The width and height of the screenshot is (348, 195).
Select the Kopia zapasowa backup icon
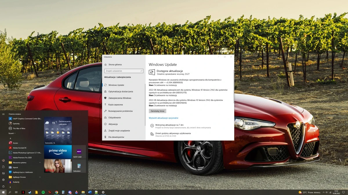tap(107, 104)
